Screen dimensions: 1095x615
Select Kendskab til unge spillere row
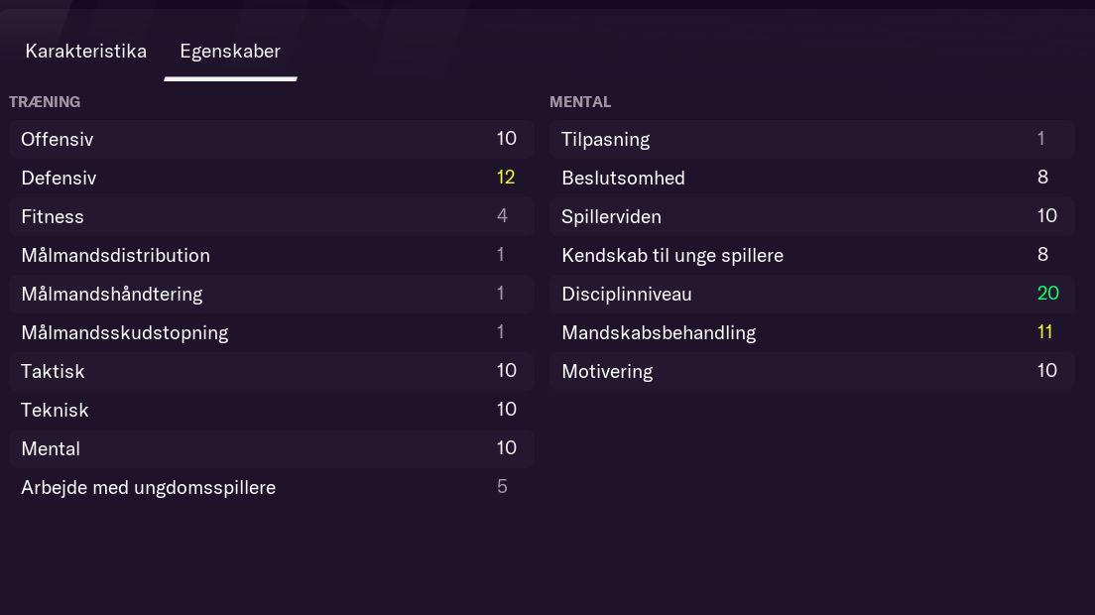pyautogui.click(x=811, y=256)
